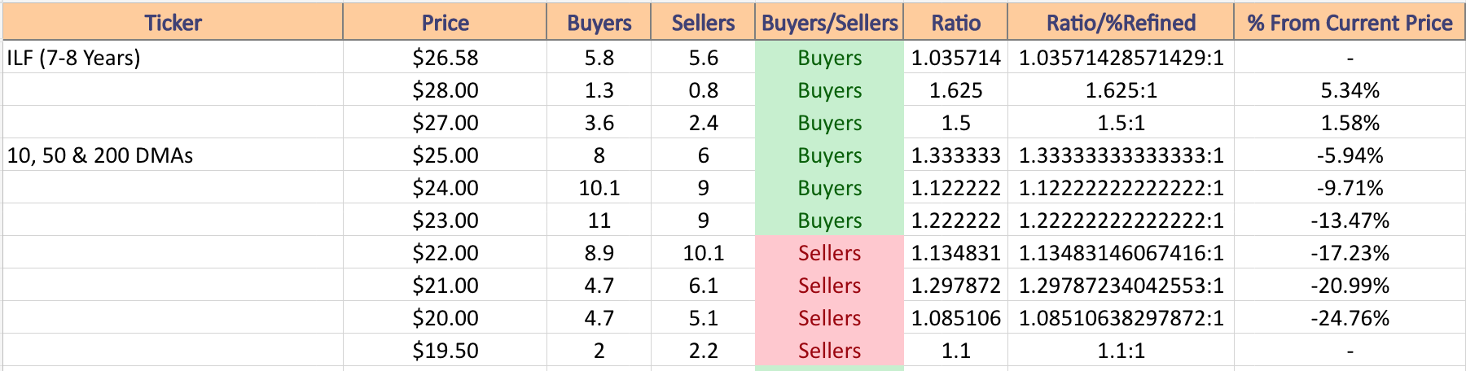
Task: Select the Ratio column header
Action: tap(955, 22)
